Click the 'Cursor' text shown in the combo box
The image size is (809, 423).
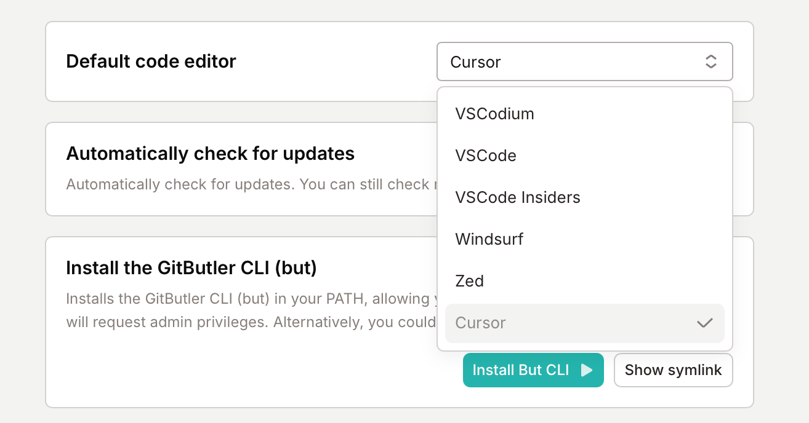pyautogui.click(x=475, y=62)
